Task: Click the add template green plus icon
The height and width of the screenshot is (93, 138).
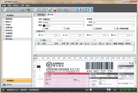Action: coord(48,10)
